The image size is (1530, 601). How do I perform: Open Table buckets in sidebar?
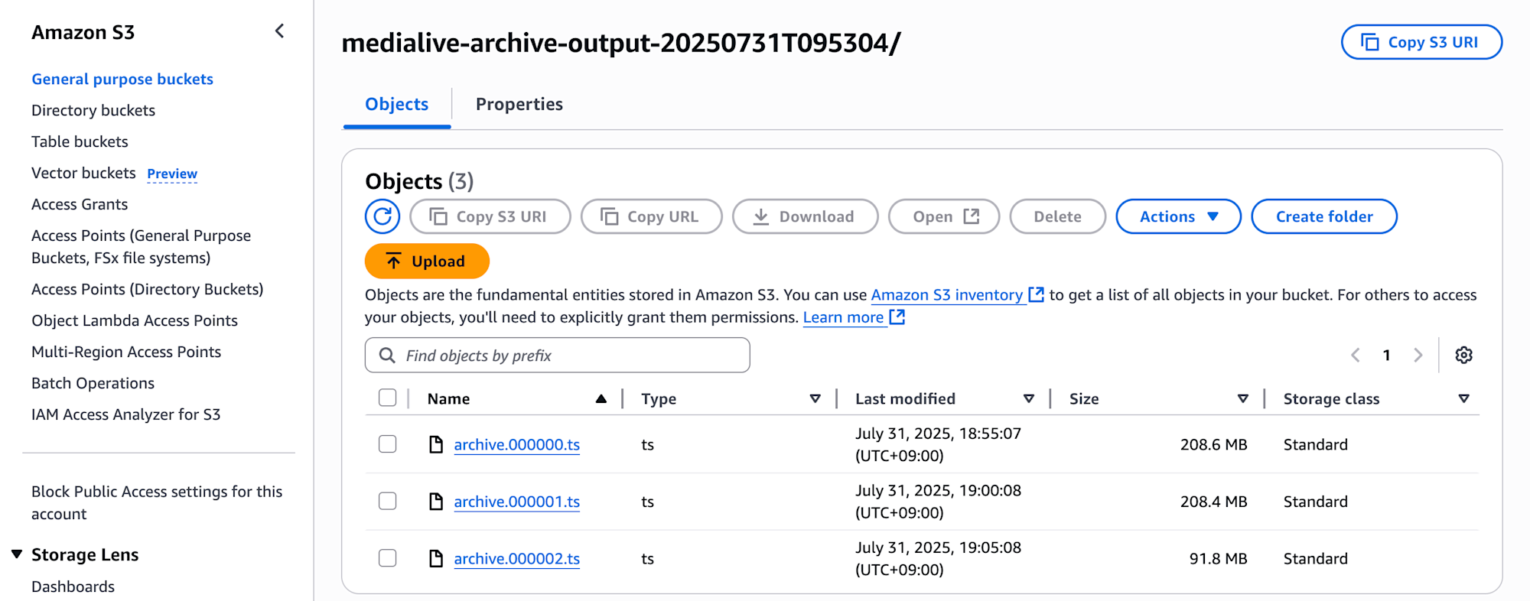pyautogui.click(x=80, y=141)
